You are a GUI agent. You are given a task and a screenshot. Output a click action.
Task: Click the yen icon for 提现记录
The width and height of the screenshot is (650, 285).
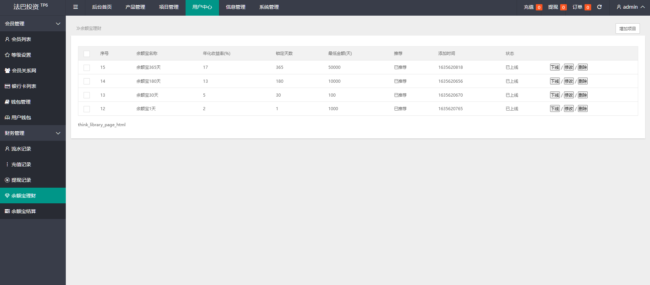tap(7, 180)
